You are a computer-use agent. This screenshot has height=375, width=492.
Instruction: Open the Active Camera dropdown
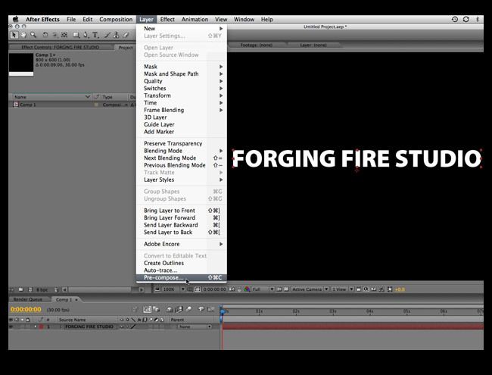pyautogui.click(x=310, y=289)
